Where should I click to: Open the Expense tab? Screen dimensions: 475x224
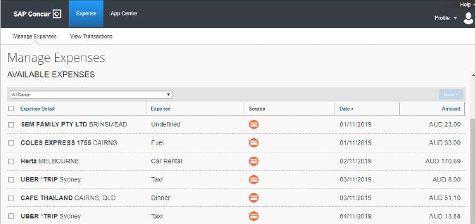coord(87,14)
